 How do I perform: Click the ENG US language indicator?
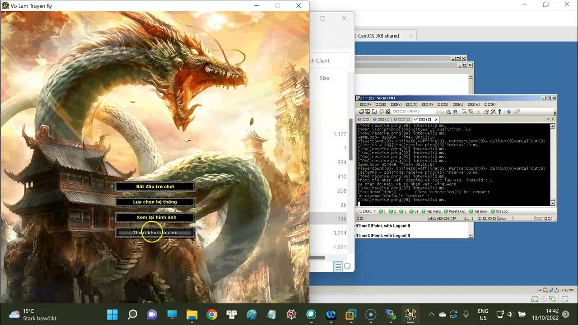tap(483, 314)
